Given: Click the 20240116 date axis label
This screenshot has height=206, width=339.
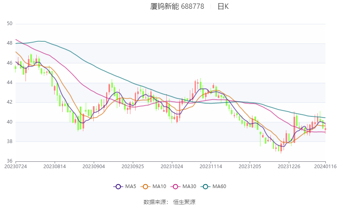Looking at the screenshot, I should point(325,167).
